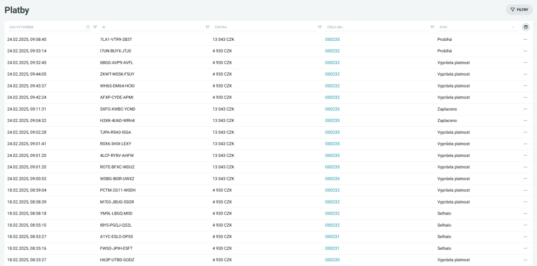
Task: Open calendar picker in Čas vytvoření filter
Action: point(88,27)
